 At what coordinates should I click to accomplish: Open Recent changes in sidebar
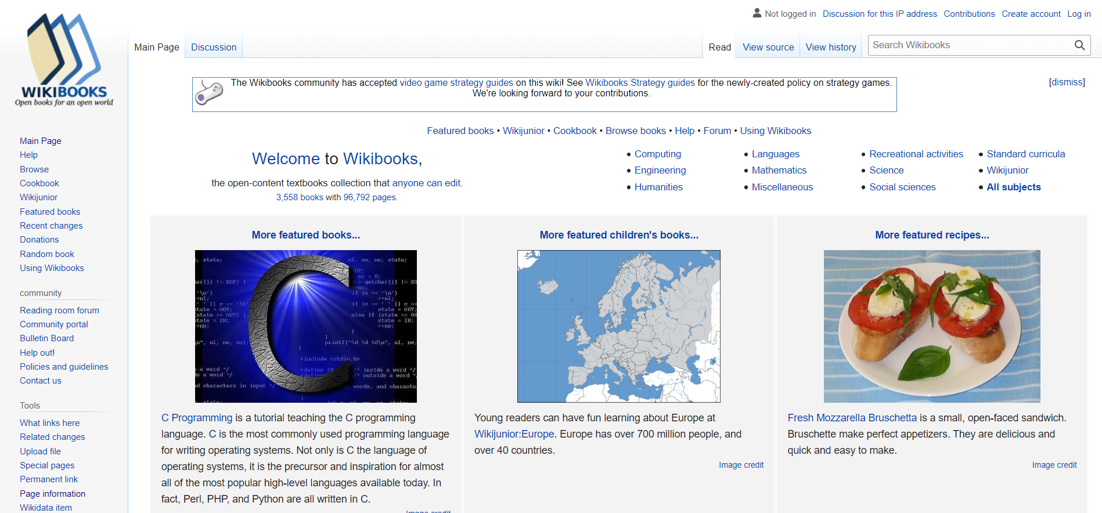point(51,226)
